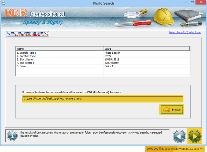Click the 'We are good or bad?' feedback banner
The height and width of the screenshot is (152, 207).
(27, 34)
